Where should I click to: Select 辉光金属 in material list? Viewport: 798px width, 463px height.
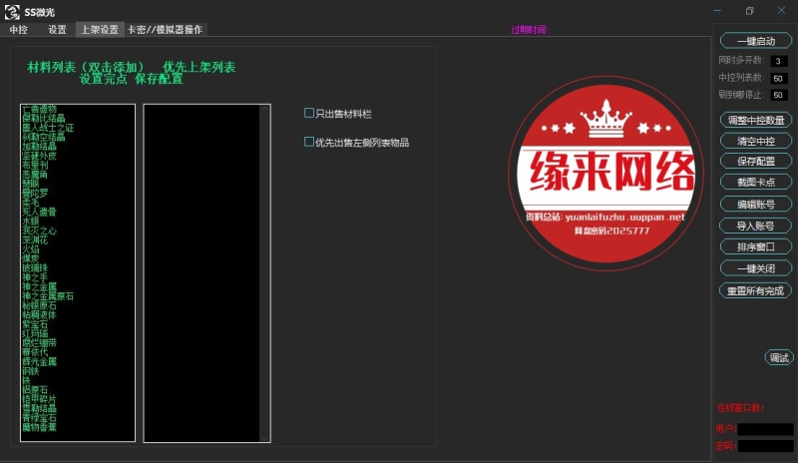(39, 361)
